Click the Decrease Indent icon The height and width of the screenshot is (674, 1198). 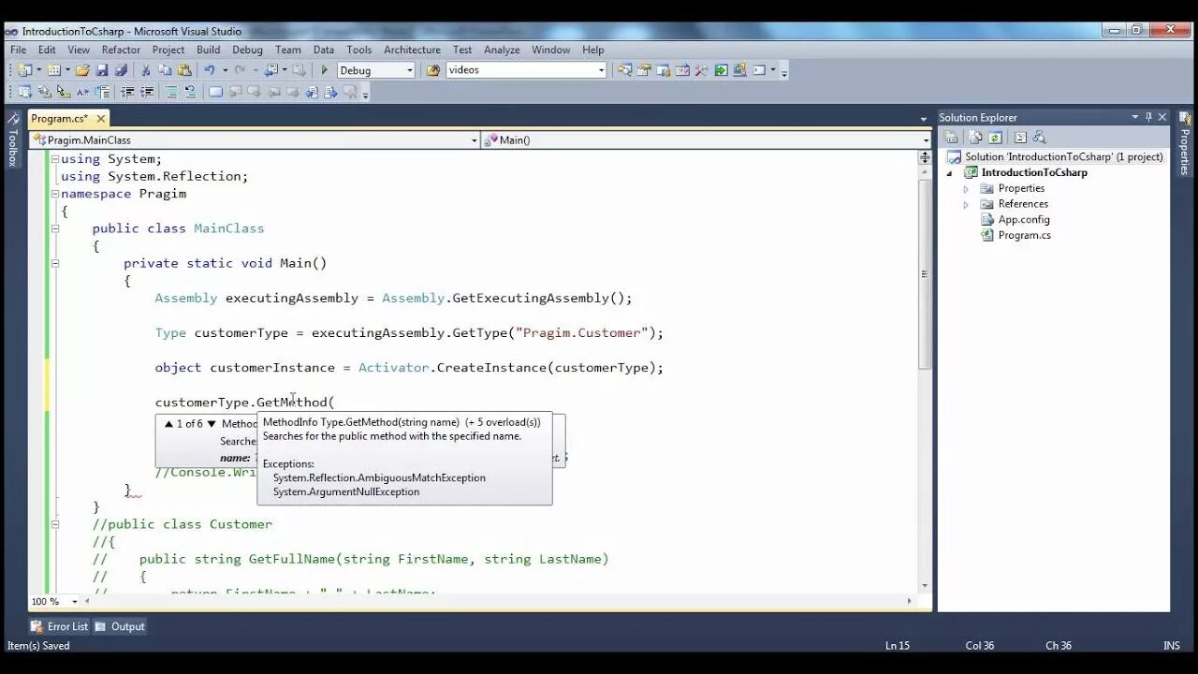[127, 92]
